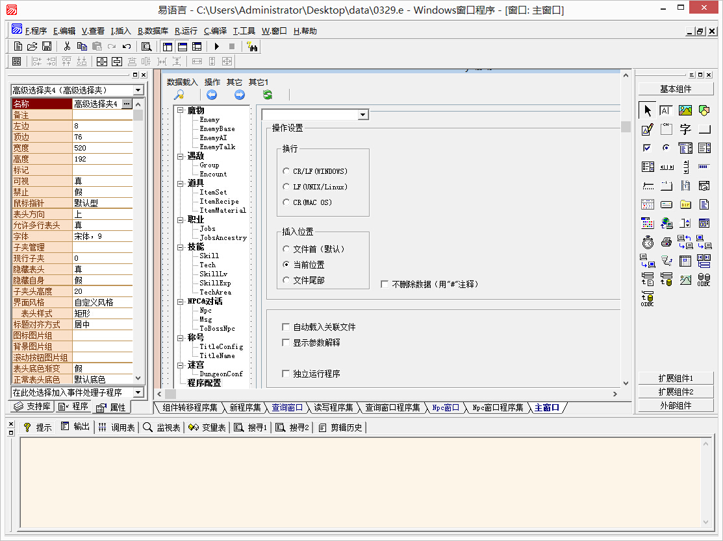Enable the 独立运行程序 checkbox
Viewport: 723px width, 541px height.
pyautogui.click(x=286, y=374)
